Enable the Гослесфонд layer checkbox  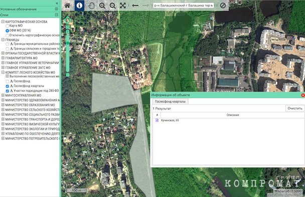(7, 81)
